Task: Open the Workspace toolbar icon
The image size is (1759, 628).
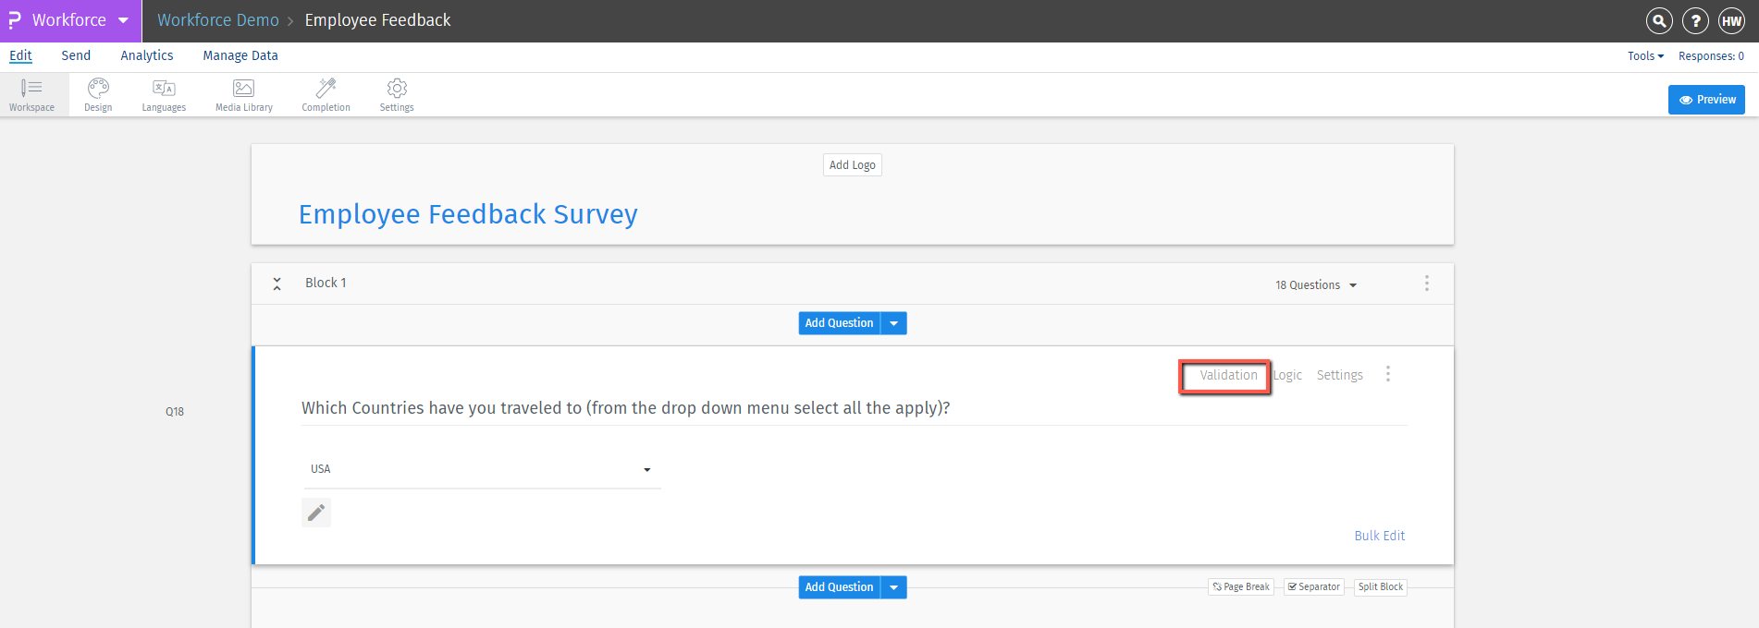Action: tap(32, 95)
